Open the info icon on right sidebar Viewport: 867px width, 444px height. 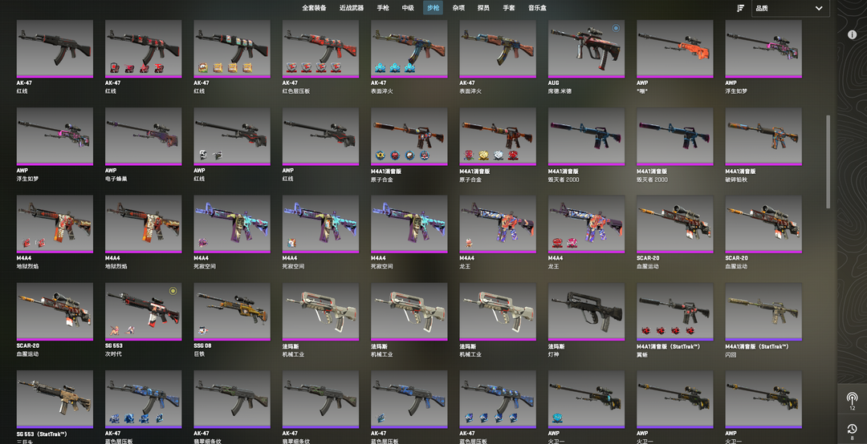852,34
